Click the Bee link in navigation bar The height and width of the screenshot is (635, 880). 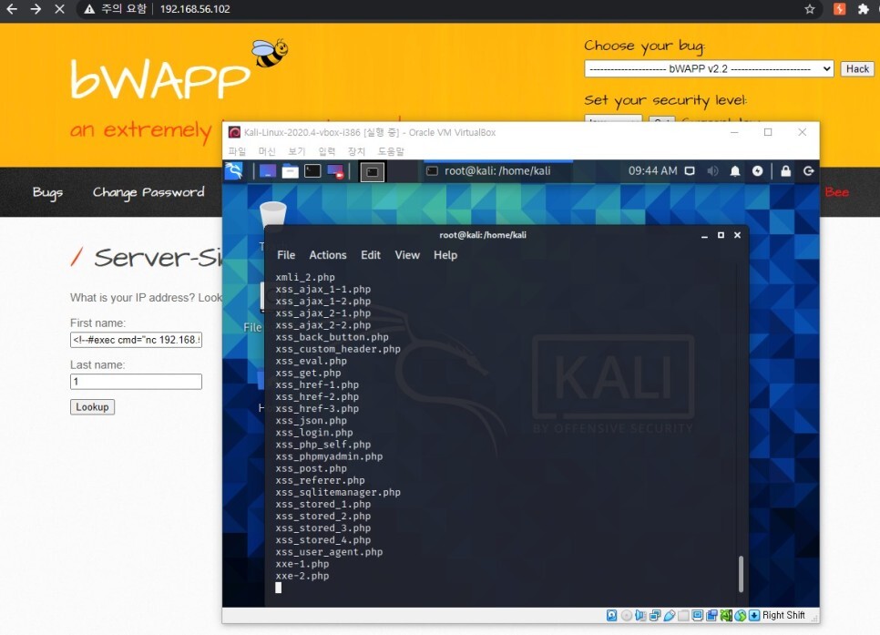click(x=837, y=192)
